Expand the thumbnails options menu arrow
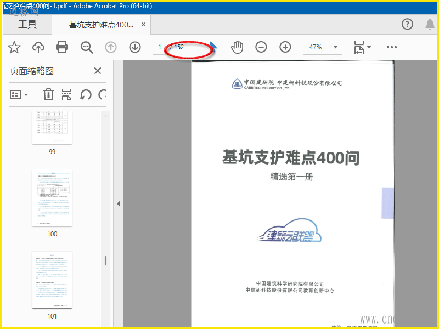The height and width of the screenshot is (329, 439). [x=26, y=95]
